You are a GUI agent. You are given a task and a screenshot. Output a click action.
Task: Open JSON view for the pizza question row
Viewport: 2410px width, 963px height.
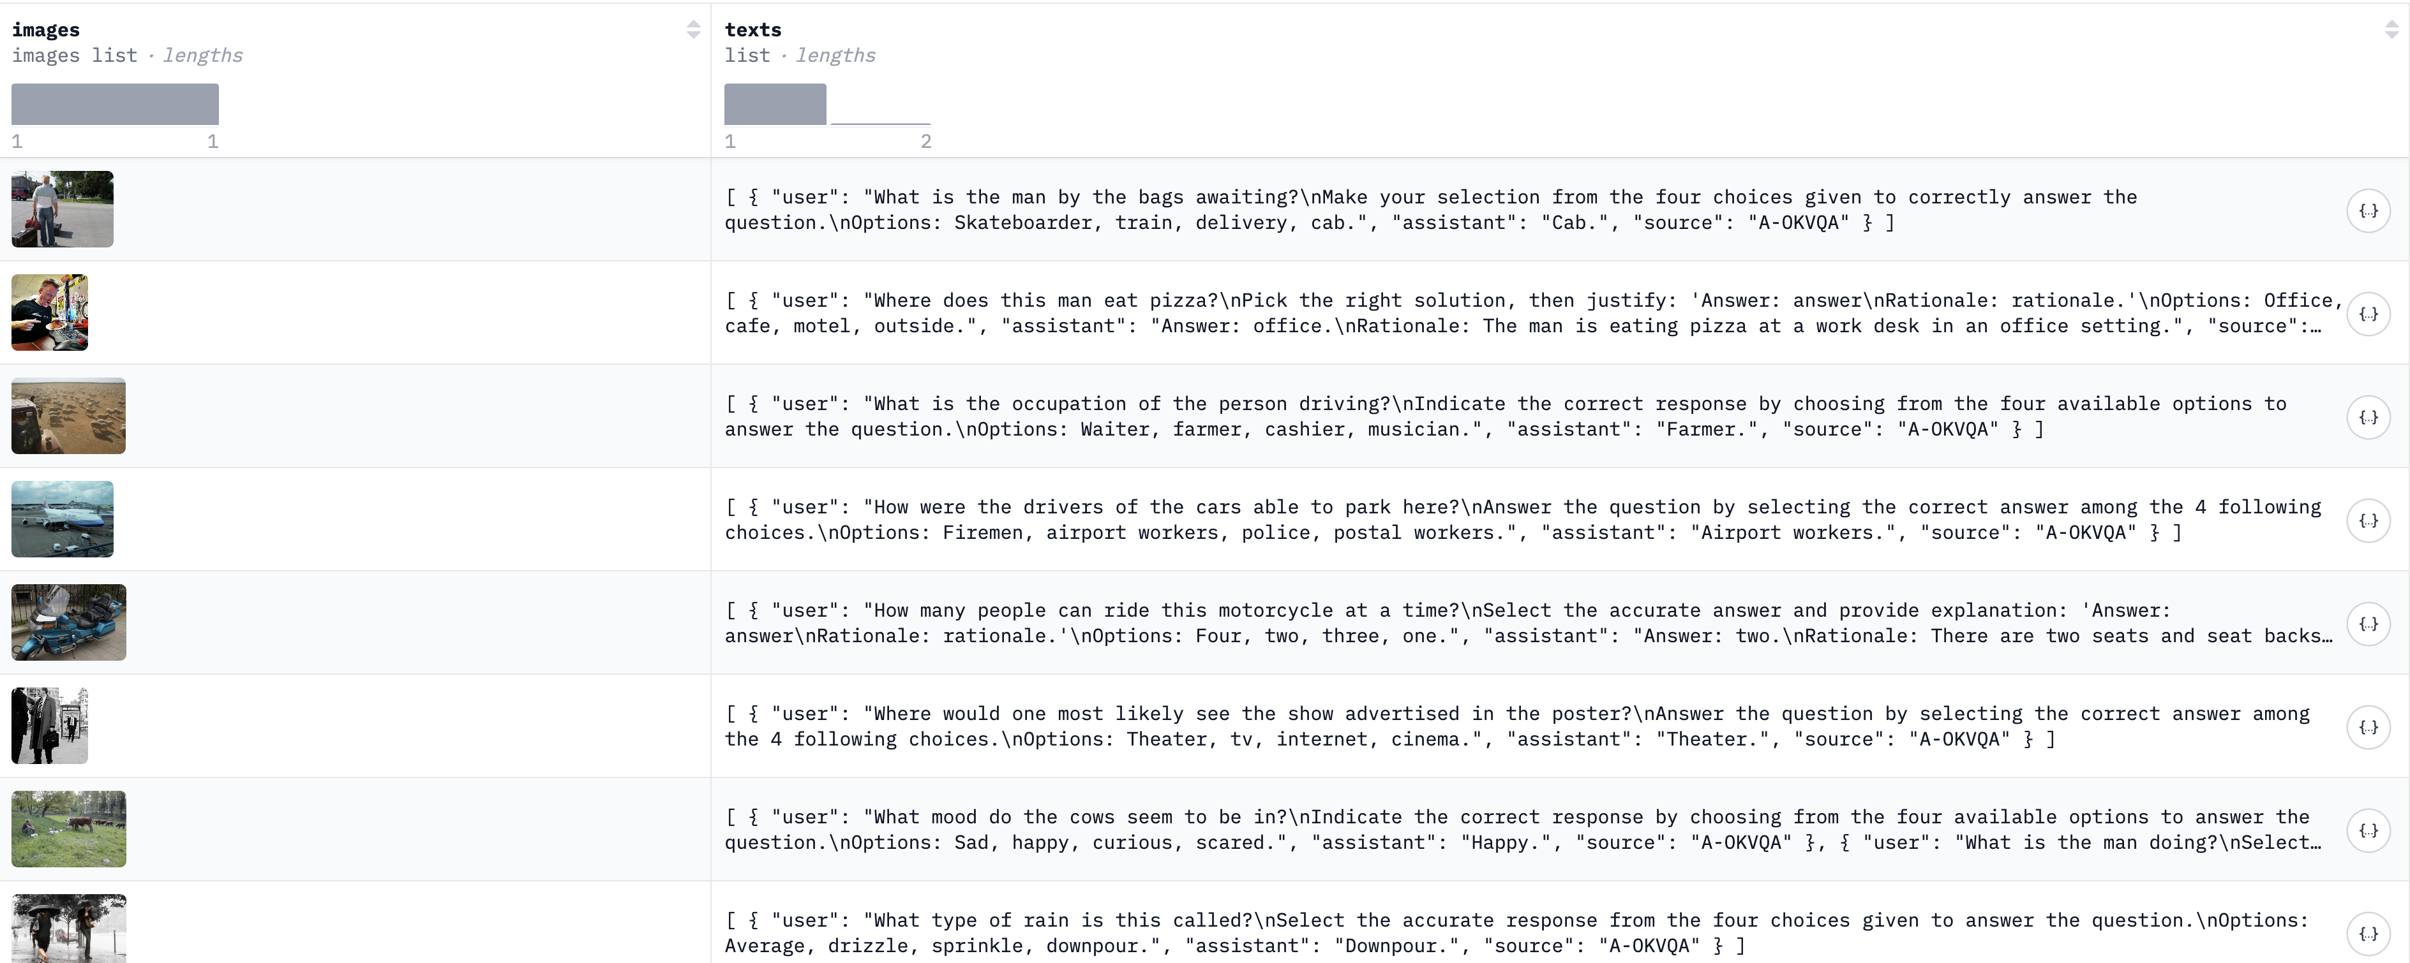point(2368,314)
